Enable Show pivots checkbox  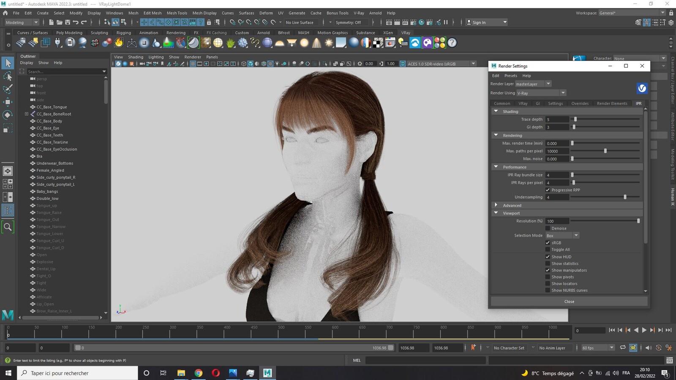(x=548, y=277)
